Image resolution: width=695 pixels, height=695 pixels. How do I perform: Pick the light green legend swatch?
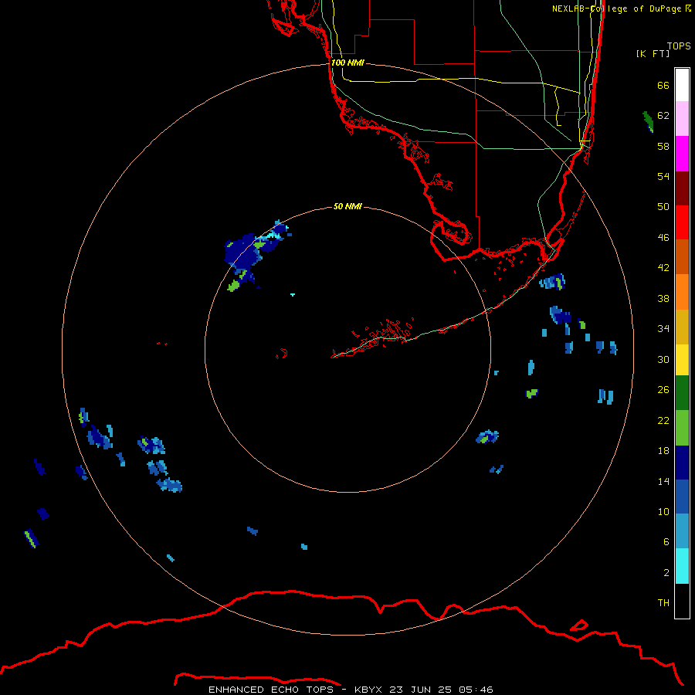click(x=682, y=428)
